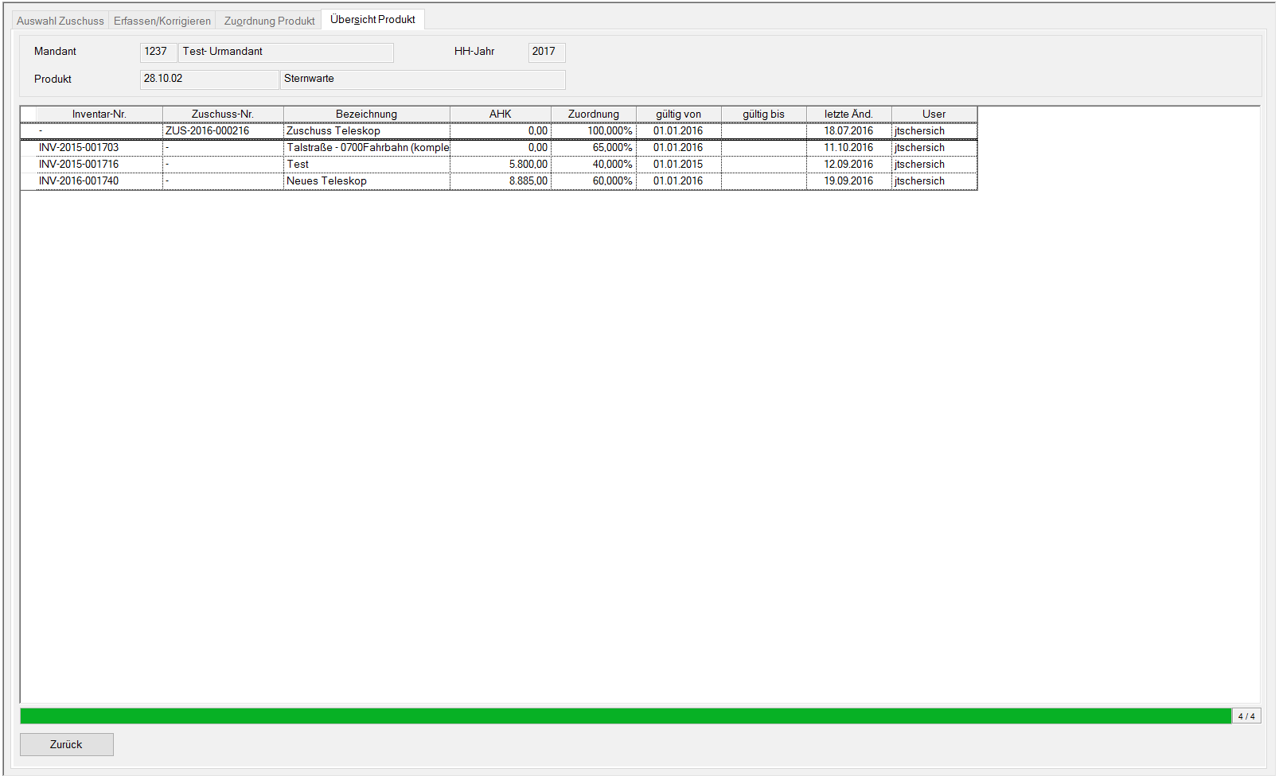Click the Zurück button

[67, 744]
